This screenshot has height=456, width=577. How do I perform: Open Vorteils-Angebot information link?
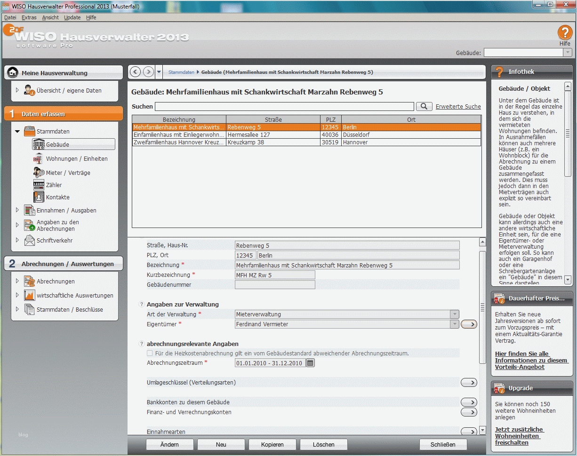[x=531, y=360]
